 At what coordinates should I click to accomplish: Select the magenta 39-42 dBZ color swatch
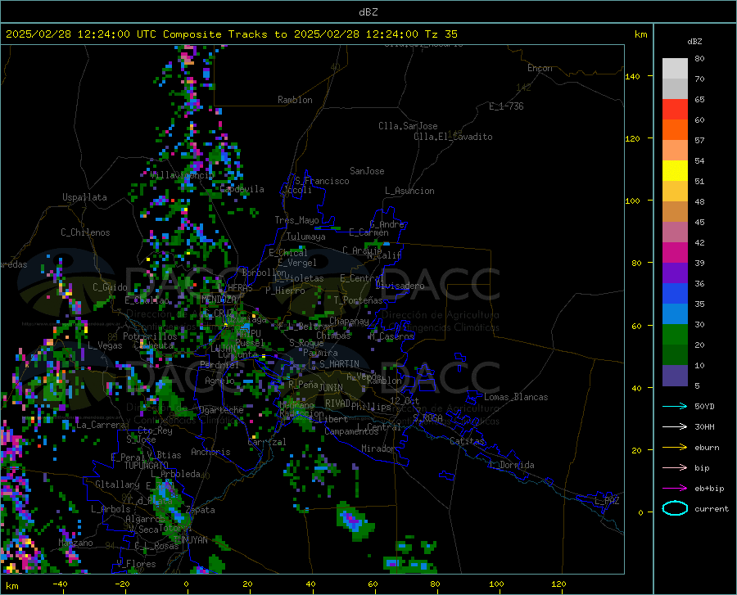675,253
